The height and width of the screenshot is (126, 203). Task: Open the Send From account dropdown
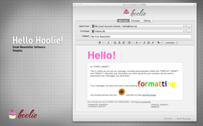[138, 26]
